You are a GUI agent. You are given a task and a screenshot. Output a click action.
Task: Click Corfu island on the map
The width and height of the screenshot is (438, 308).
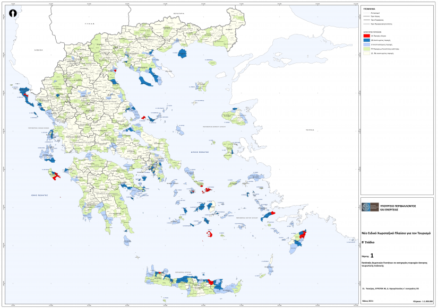point(26,96)
